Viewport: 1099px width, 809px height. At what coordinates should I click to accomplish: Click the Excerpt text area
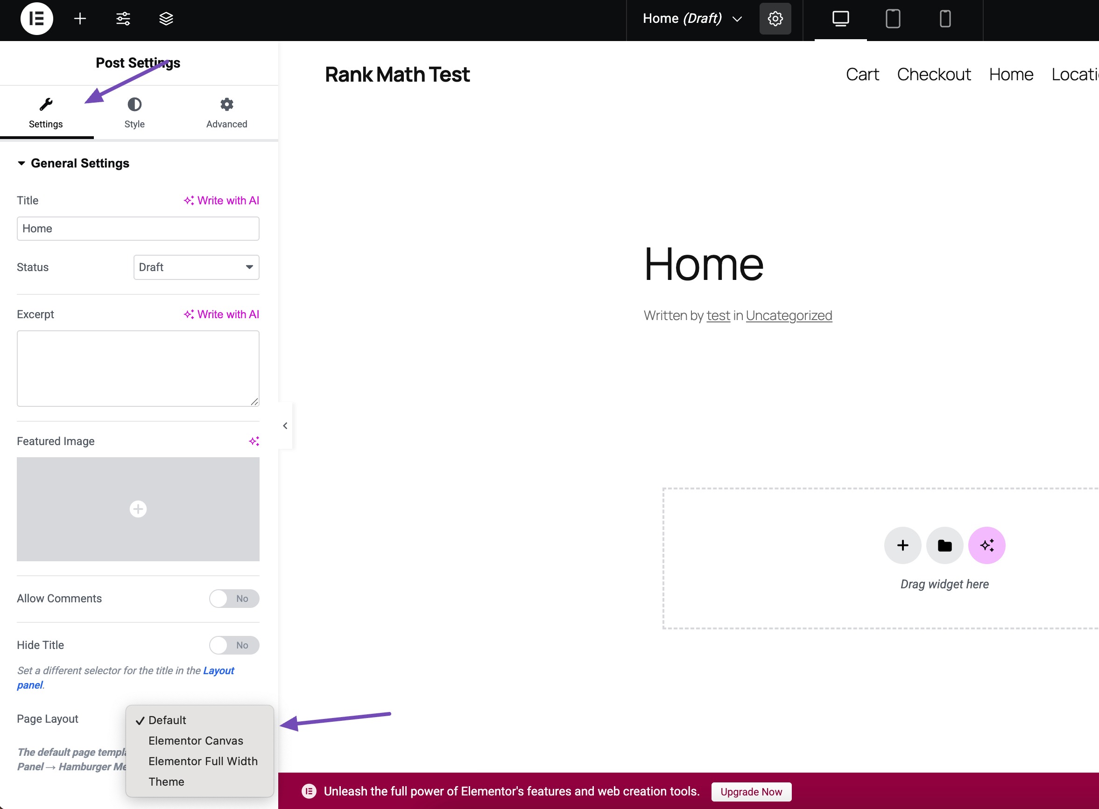coord(138,369)
